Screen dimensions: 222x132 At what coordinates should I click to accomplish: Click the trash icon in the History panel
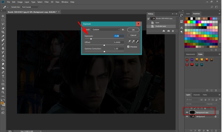click(x=173, y=31)
